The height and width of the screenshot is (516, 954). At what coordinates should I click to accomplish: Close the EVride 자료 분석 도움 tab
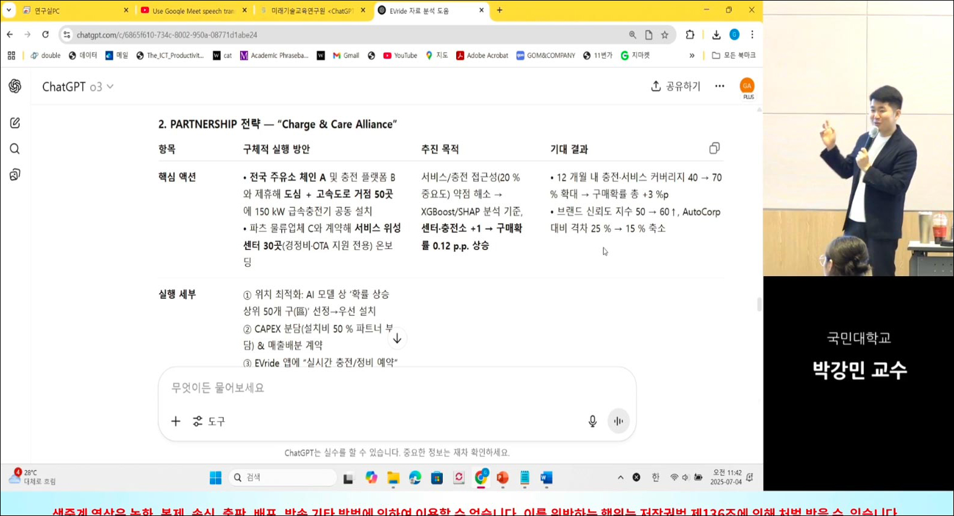click(x=482, y=10)
